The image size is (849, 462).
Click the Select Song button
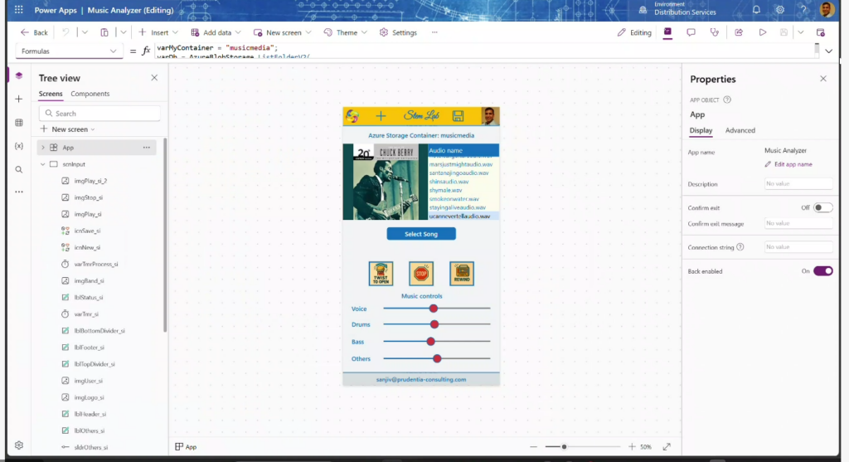(x=421, y=235)
